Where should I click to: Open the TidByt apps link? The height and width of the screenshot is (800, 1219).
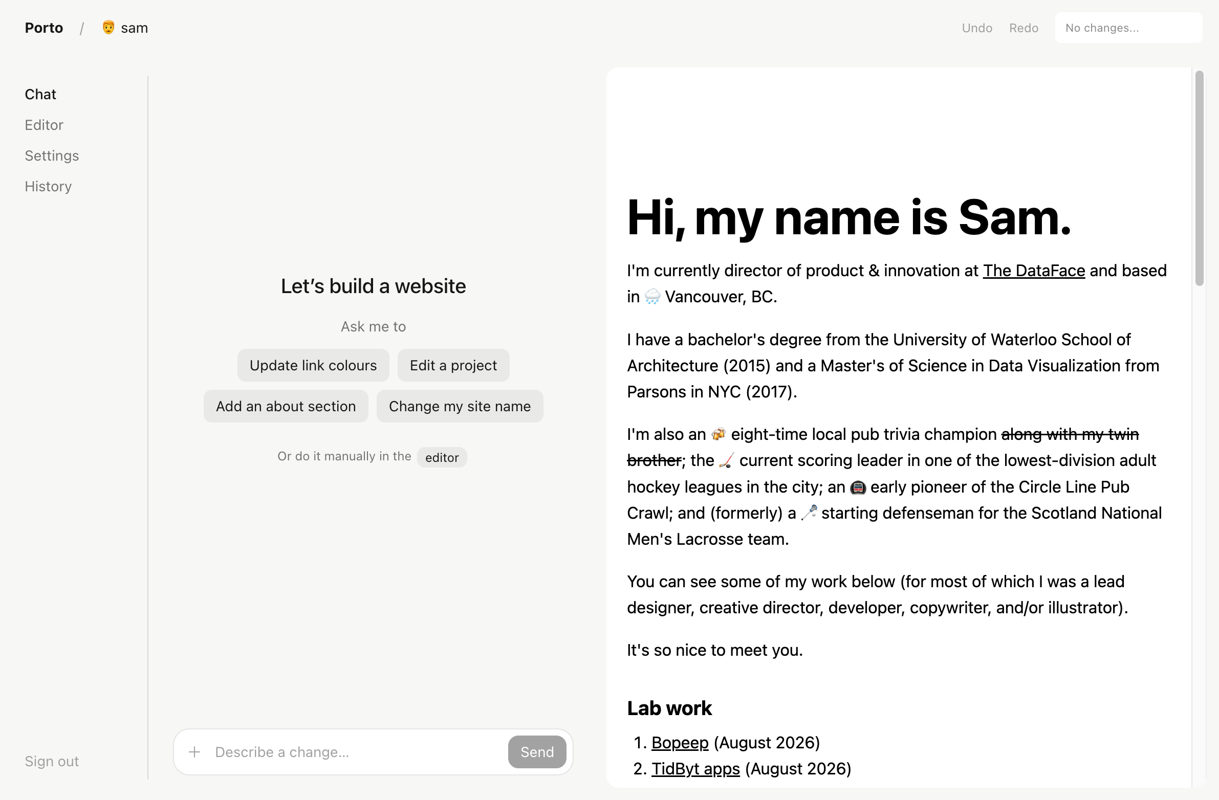coord(695,769)
